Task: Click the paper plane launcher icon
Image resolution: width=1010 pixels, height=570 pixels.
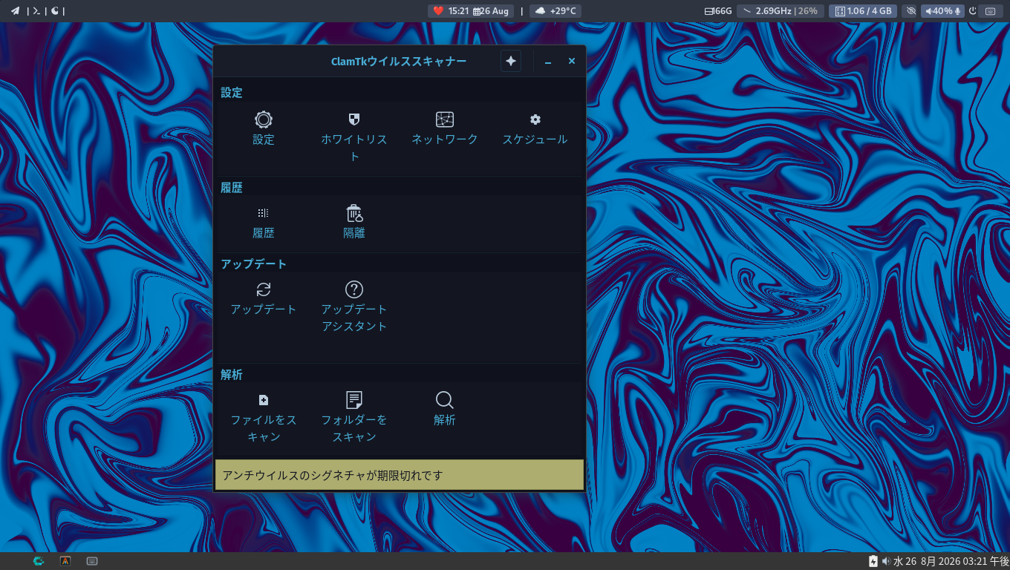Action: tap(15, 11)
